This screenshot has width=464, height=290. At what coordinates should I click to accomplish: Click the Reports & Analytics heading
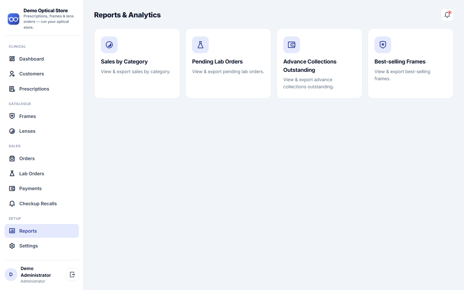click(x=127, y=15)
